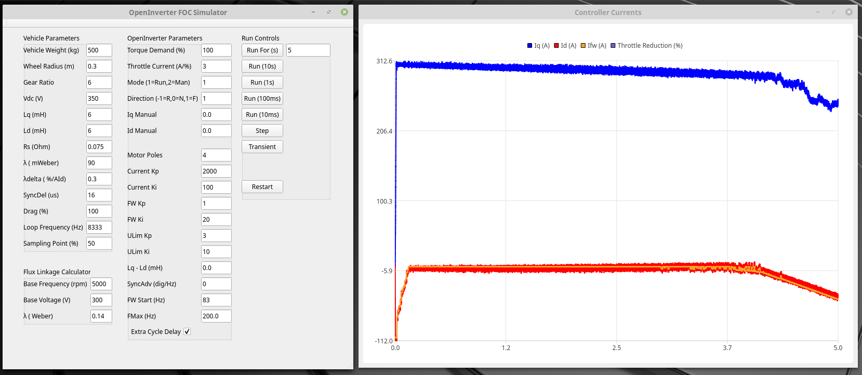The height and width of the screenshot is (375, 862).
Task: Toggle the Extra Cycle Delay checkbox
Action: click(x=187, y=332)
